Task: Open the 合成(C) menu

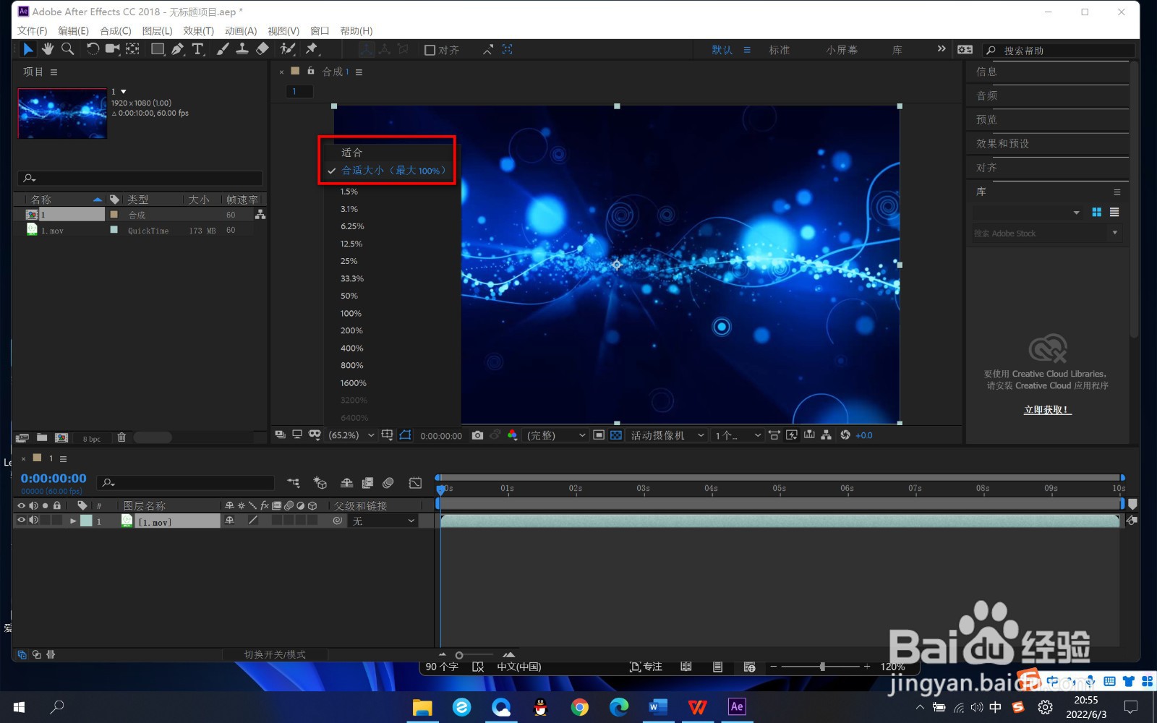Action: [115, 31]
